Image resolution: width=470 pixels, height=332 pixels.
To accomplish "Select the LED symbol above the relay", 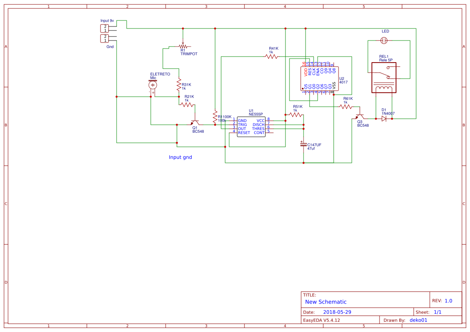I will click(384, 40).
